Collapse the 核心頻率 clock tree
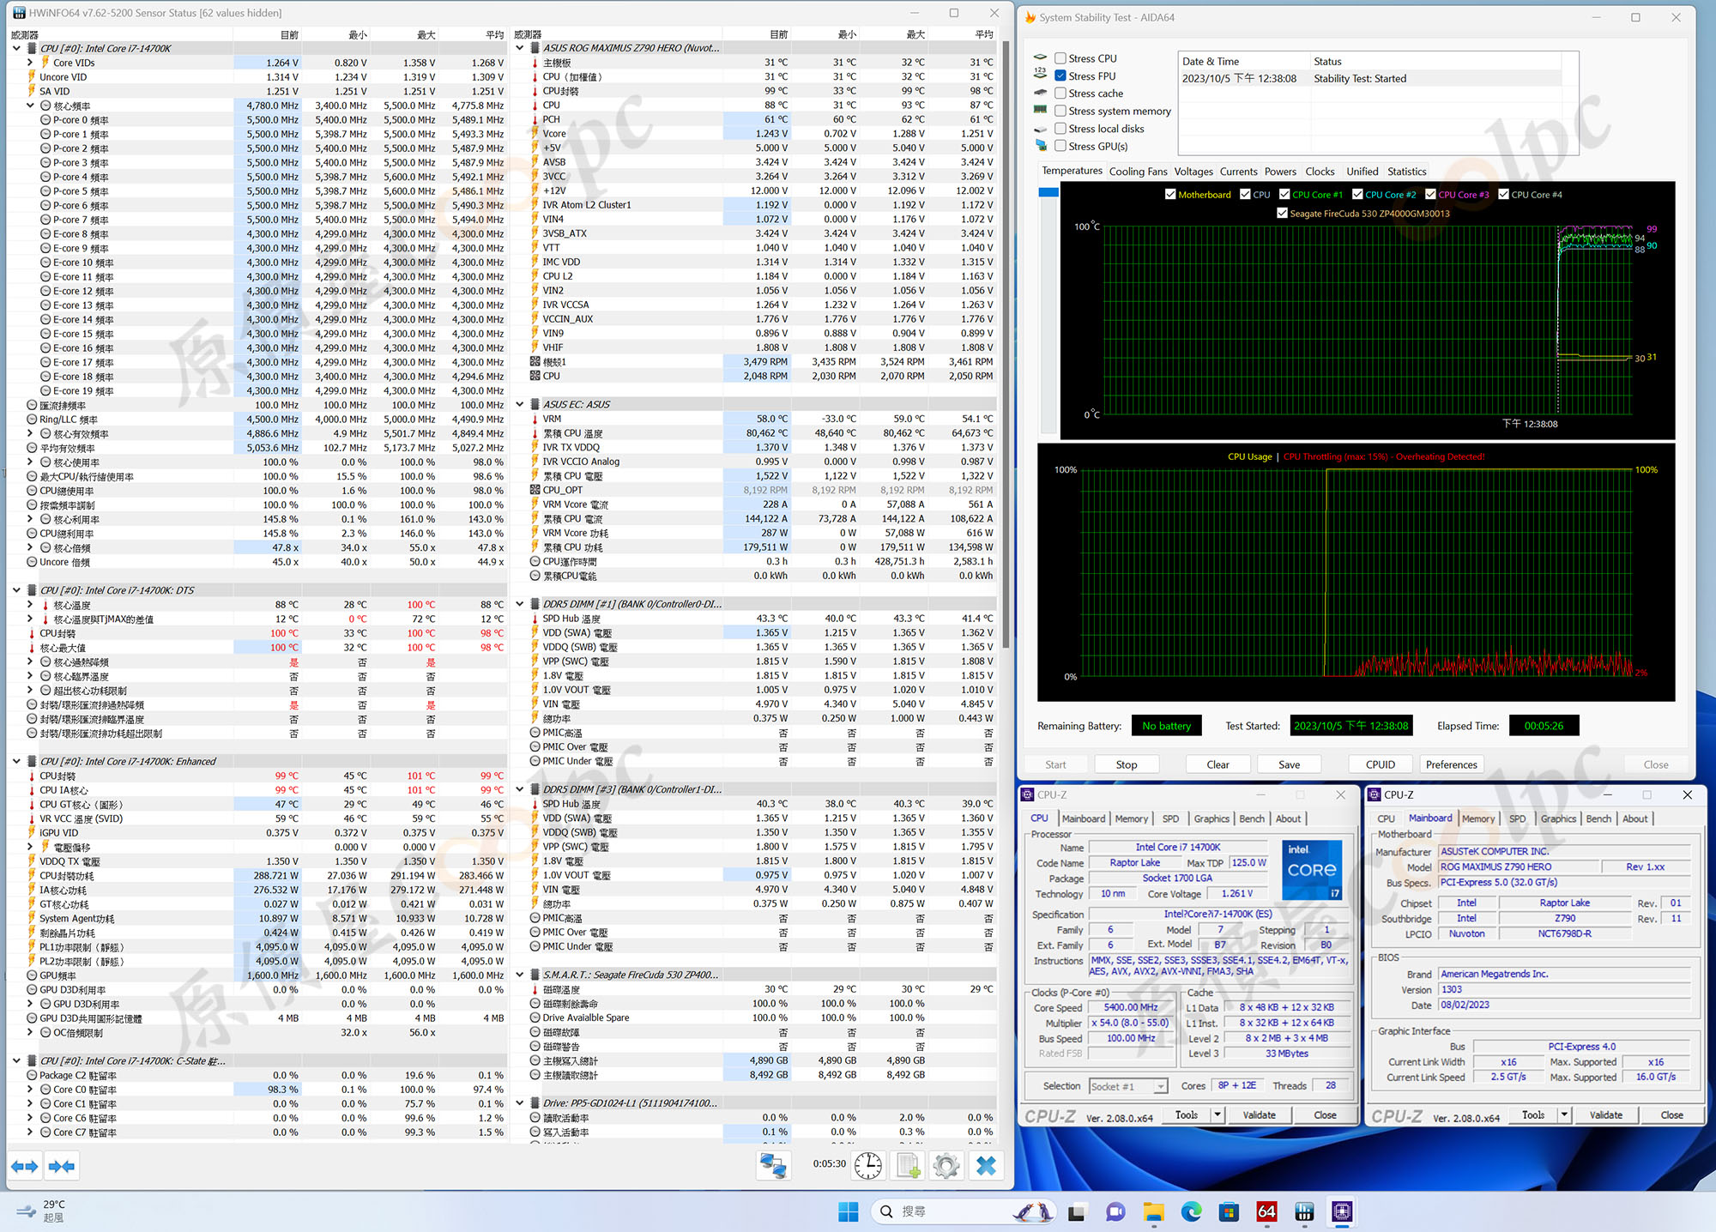Screen dimensions: 1716x1232 [x=30, y=106]
